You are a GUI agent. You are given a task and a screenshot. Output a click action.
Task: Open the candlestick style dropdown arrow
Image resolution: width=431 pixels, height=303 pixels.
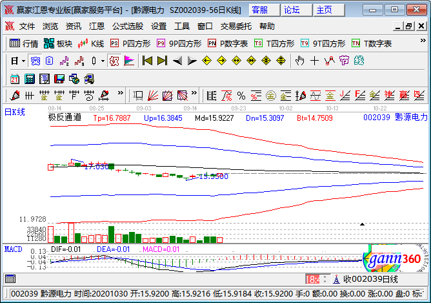pos(103,61)
